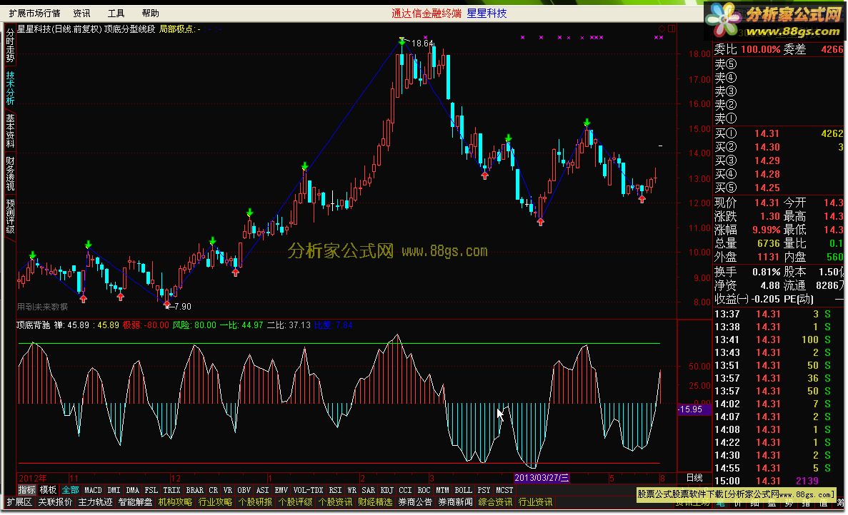Switch indicator to OBV
The width and height of the screenshot is (848, 515).
(x=244, y=490)
